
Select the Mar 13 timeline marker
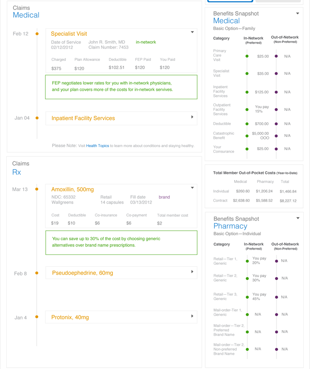click(37, 189)
